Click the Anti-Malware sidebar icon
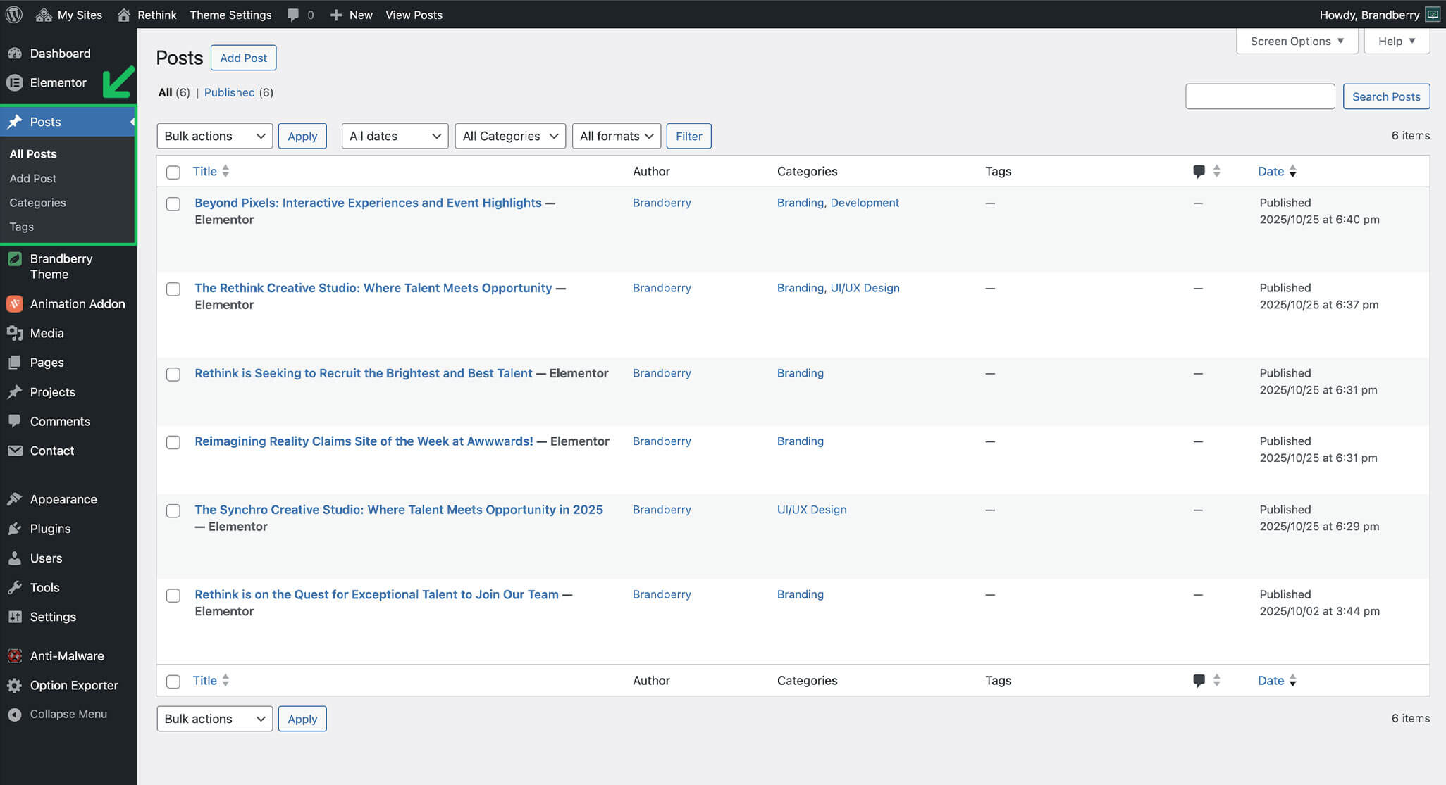The width and height of the screenshot is (1446, 785). coord(14,656)
